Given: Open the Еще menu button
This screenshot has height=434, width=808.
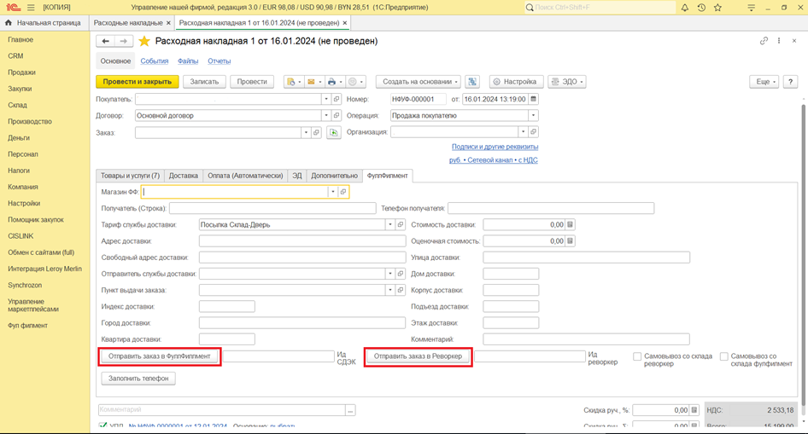Looking at the screenshot, I should pos(764,82).
